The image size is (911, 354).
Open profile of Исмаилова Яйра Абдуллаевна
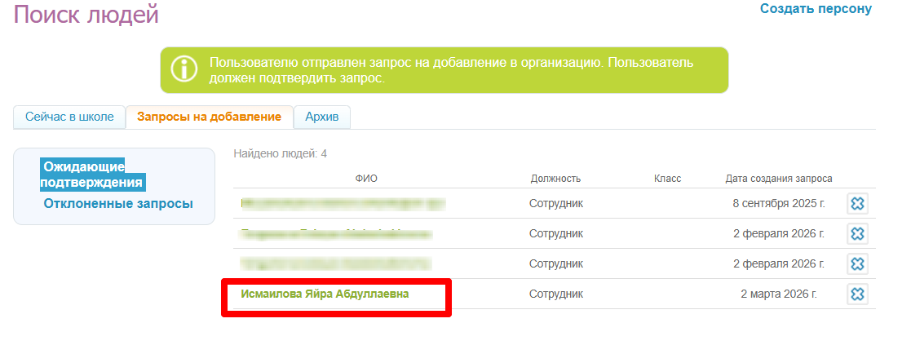(325, 294)
